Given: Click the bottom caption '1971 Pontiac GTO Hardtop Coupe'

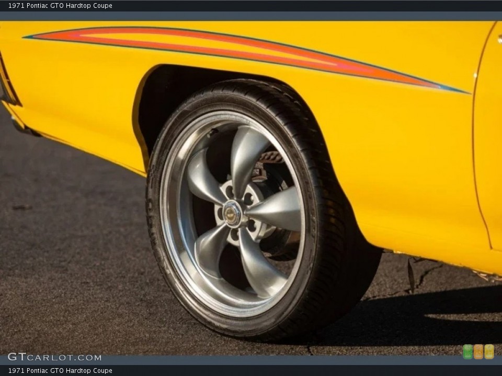Looking at the screenshot, I should point(60,371).
